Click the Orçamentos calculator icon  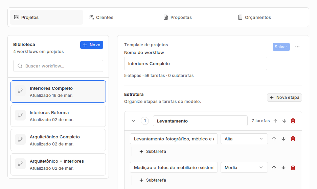(240, 17)
